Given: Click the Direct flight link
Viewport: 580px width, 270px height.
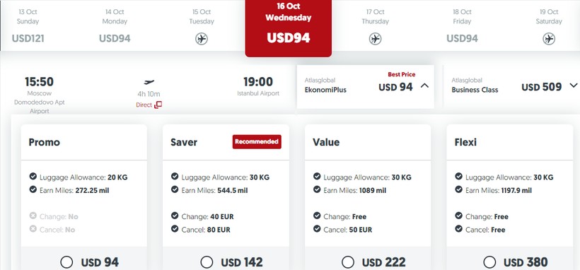Looking at the screenshot, I should 144,105.
